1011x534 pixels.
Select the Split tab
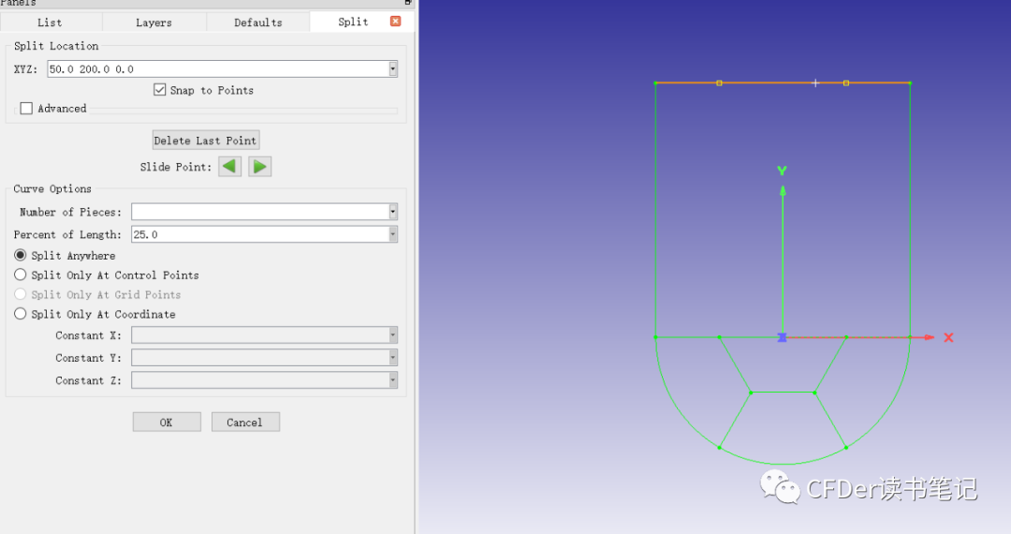[x=353, y=22]
